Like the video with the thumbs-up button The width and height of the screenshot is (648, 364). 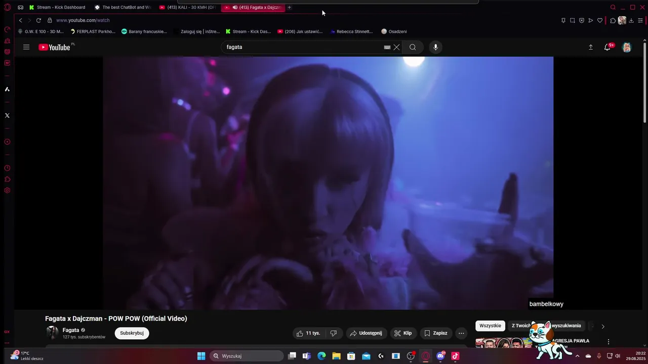coord(308,333)
